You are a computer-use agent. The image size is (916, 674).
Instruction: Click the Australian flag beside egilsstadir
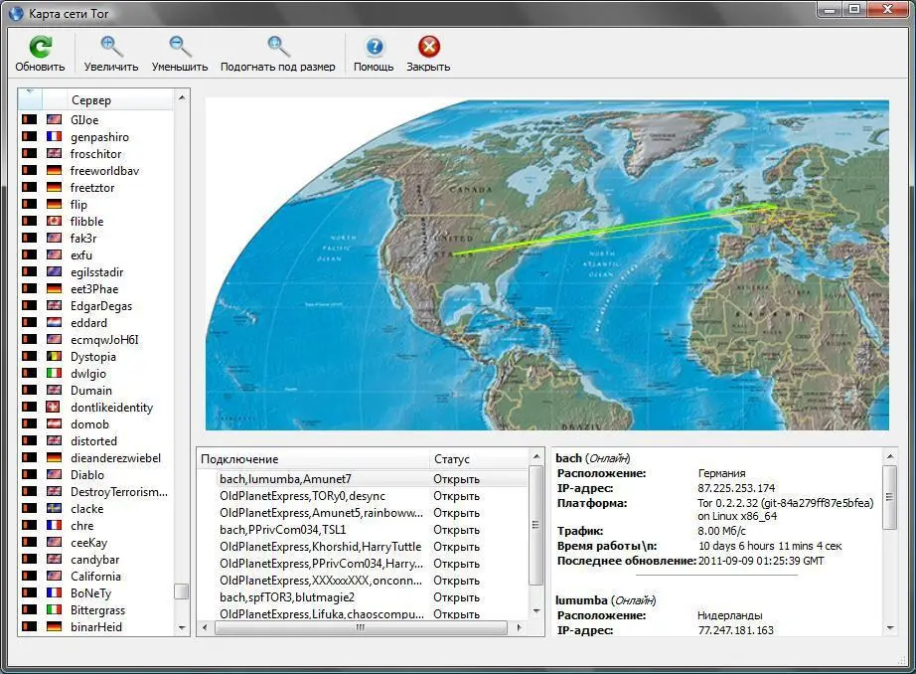point(54,271)
